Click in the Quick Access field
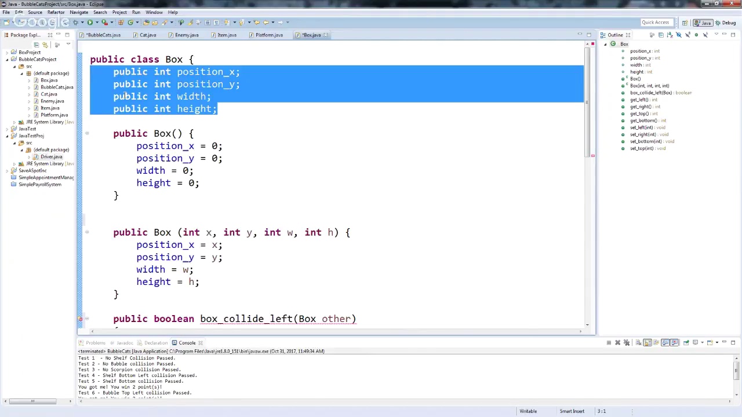Viewport: 742px width, 417px height. tap(656, 23)
